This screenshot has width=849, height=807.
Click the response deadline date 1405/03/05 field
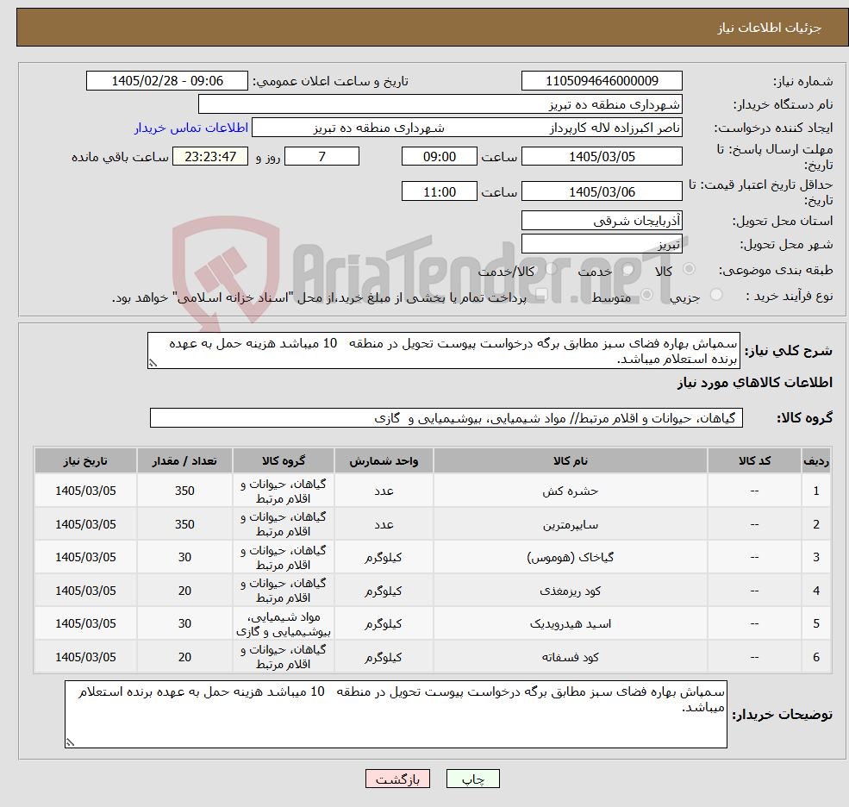(x=602, y=157)
